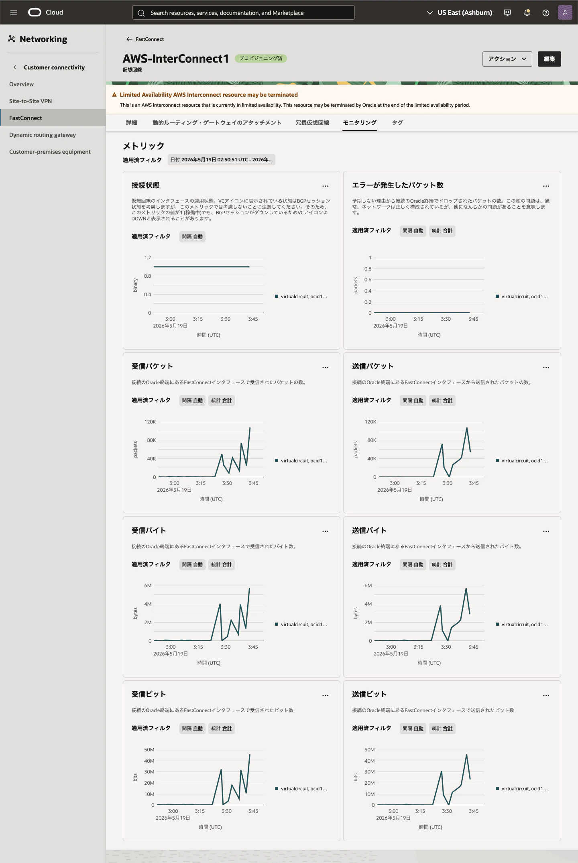
Task: Click the warning triangle icon in the banner
Action: pos(114,95)
